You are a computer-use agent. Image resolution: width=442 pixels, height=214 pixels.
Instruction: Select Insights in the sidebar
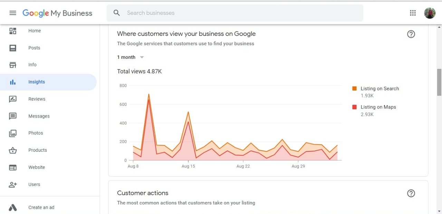click(x=37, y=82)
